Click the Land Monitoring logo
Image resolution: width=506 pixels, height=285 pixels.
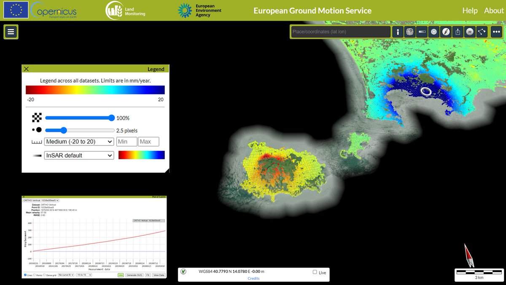click(125, 10)
